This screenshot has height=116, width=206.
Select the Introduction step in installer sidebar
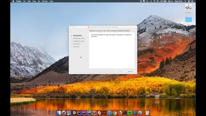pyautogui.click(x=77, y=36)
